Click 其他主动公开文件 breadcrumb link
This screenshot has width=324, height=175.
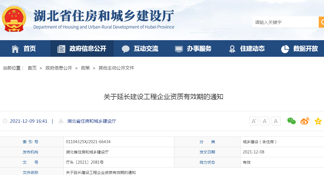coord(116,68)
